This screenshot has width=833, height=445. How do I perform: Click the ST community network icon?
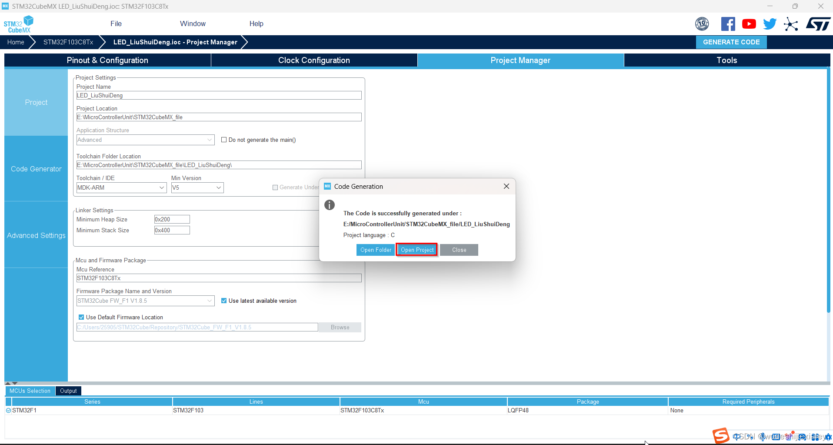[x=791, y=24]
